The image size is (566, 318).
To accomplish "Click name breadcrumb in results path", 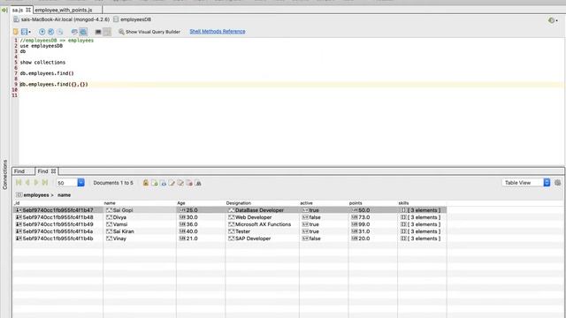I will tap(64, 195).
